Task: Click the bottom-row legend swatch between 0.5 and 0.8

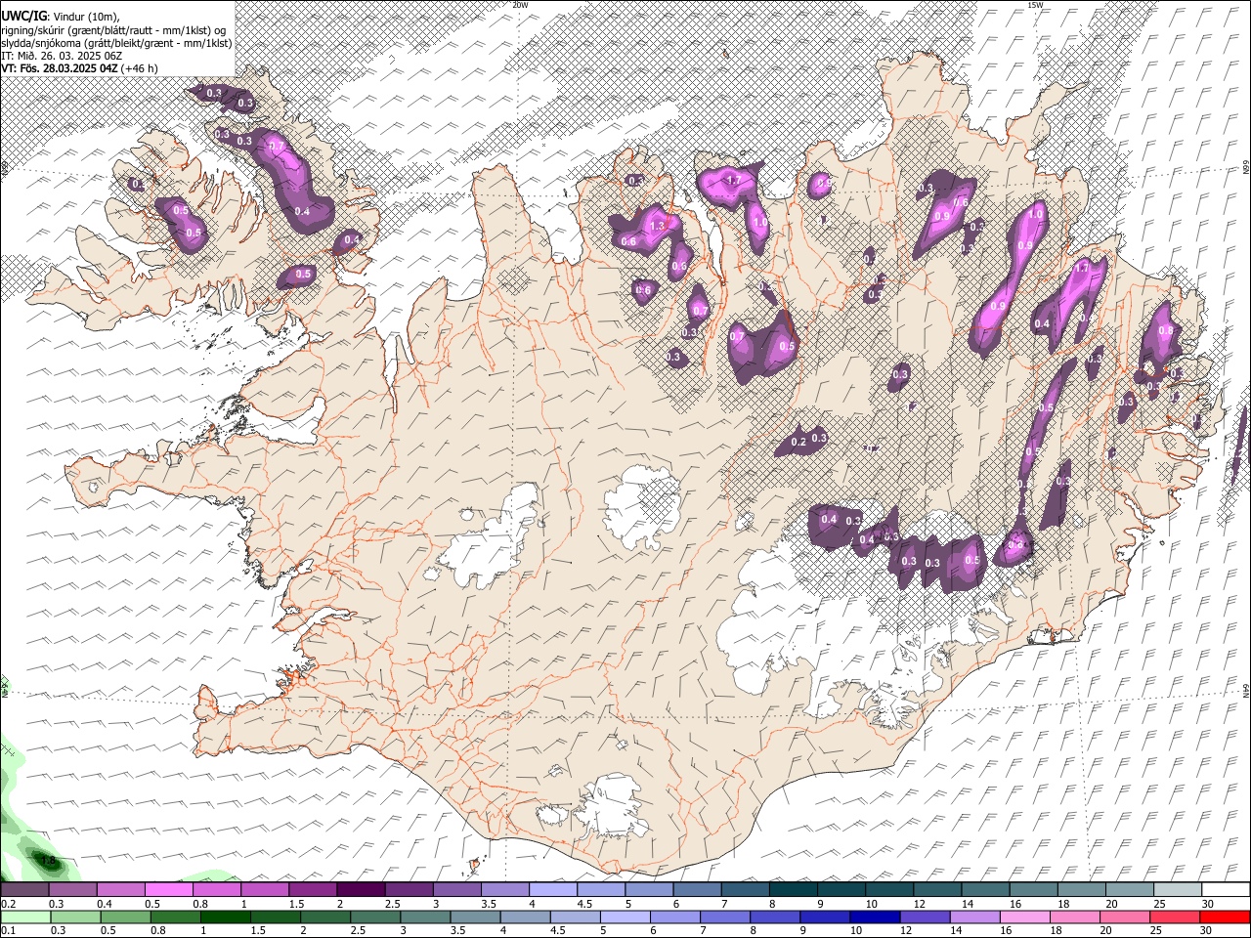Action: pyautogui.click(x=125, y=917)
